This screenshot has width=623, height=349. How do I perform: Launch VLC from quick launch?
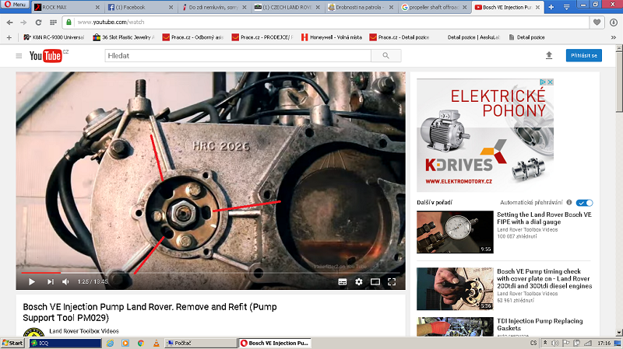157,343
